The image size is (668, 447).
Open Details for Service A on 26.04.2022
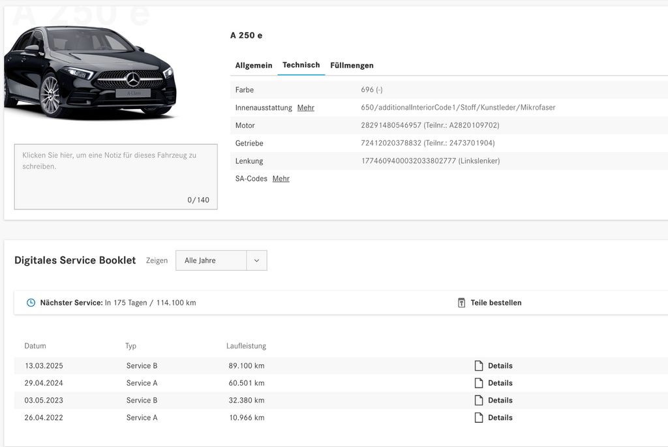pyautogui.click(x=500, y=417)
